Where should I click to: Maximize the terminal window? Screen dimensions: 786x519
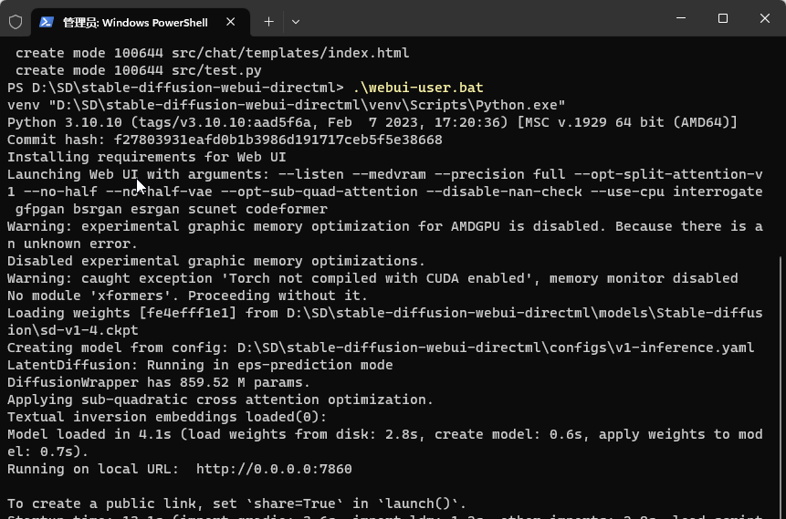tap(723, 19)
